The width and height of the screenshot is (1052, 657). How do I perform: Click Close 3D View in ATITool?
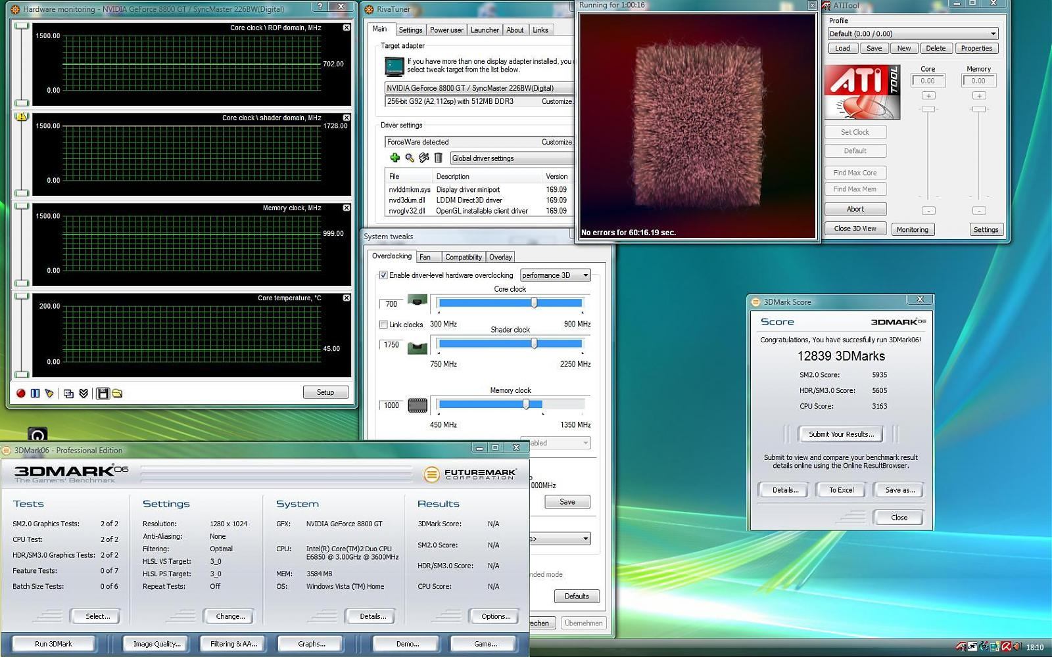pyautogui.click(x=855, y=229)
